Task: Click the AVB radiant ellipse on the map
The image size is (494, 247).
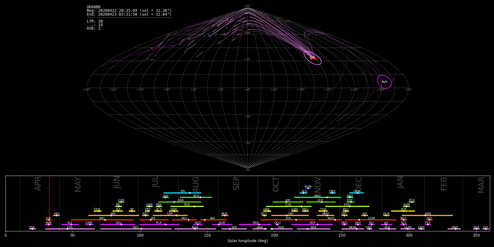Action: coord(384,82)
